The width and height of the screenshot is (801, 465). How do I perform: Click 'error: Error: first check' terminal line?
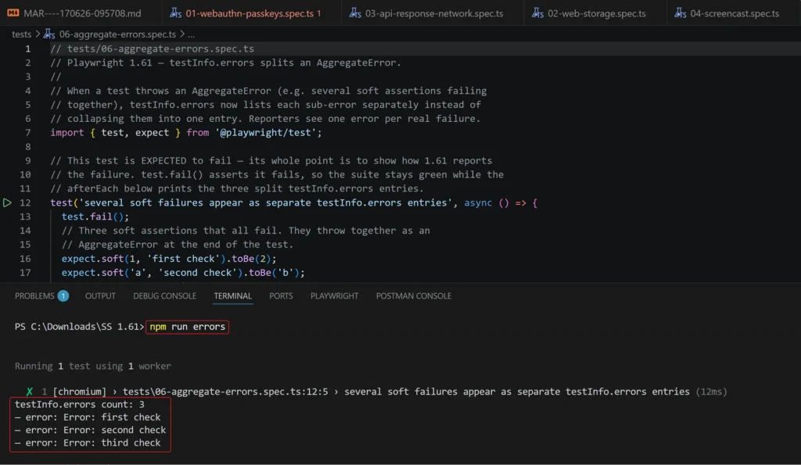(88, 417)
